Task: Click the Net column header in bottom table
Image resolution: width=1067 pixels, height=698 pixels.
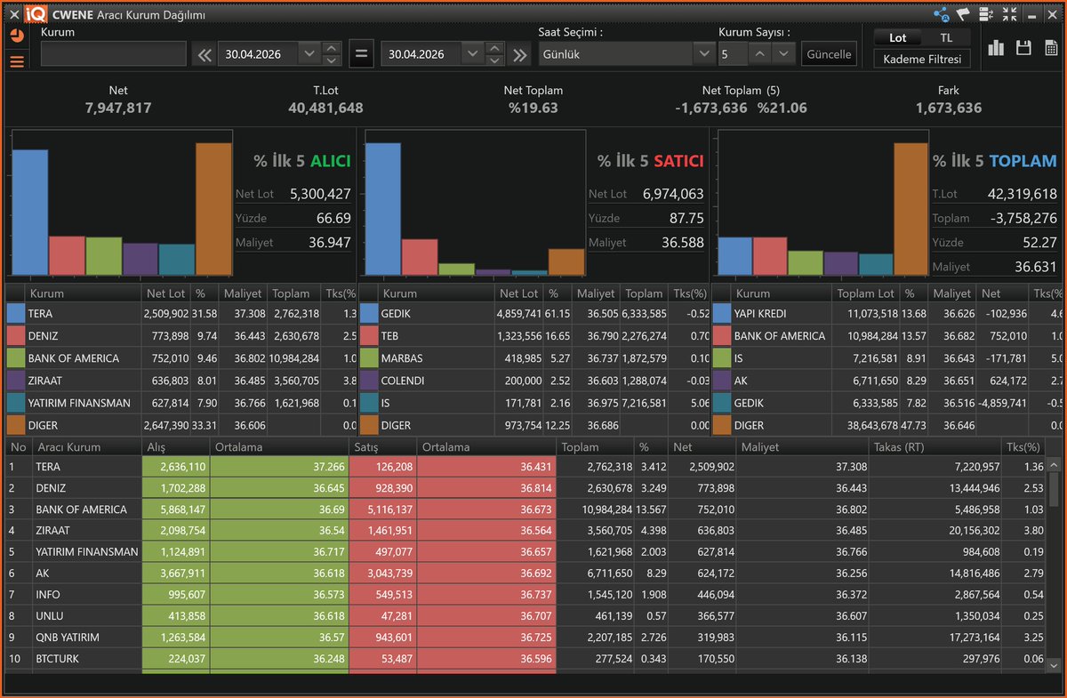Action: 701,447
